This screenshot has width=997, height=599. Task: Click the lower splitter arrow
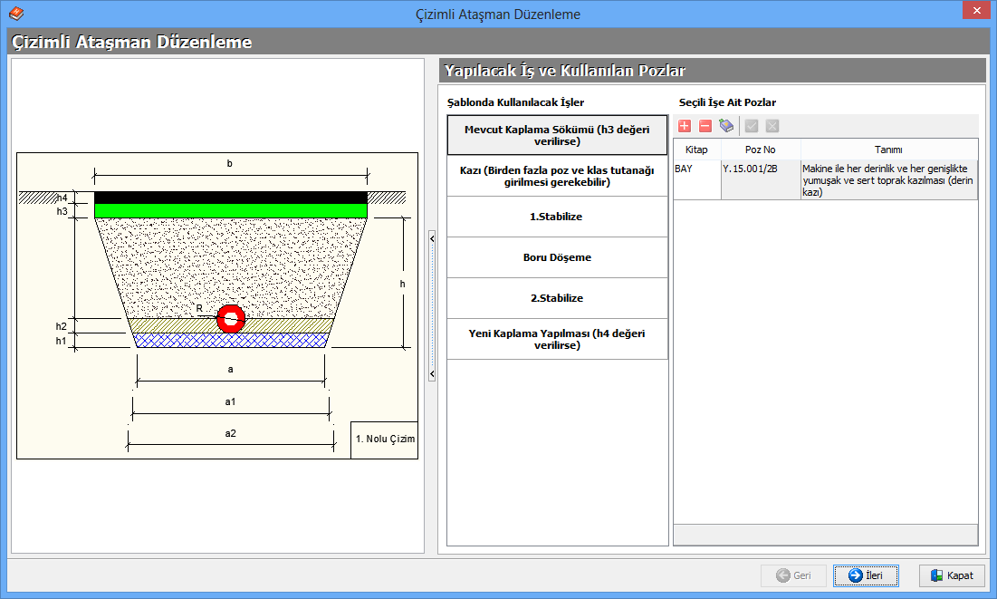coord(432,374)
